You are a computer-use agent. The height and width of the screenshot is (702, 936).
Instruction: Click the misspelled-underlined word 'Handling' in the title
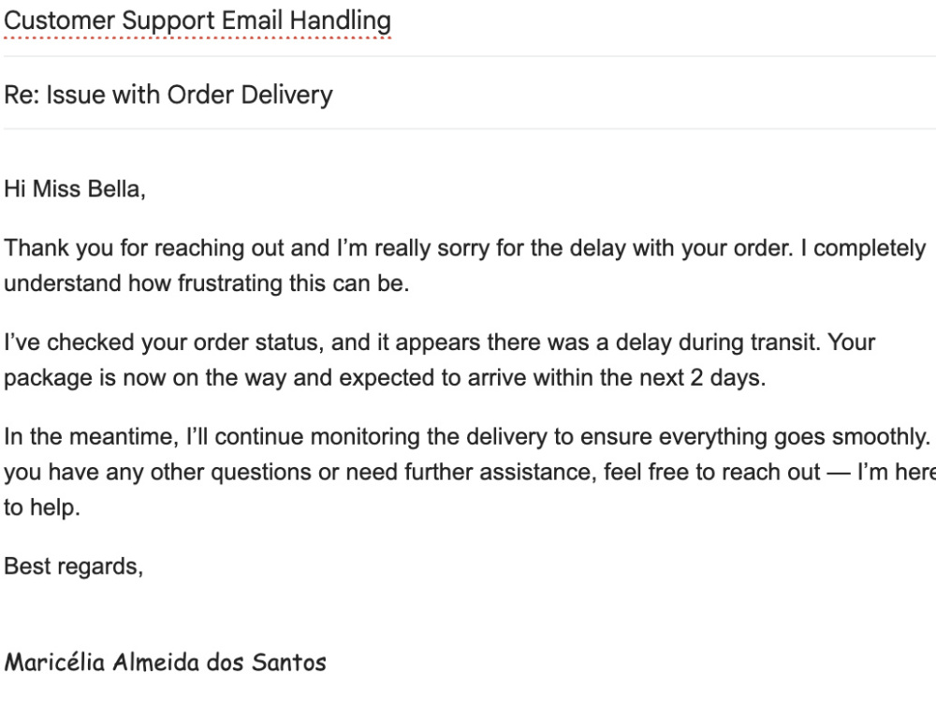[x=341, y=21]
